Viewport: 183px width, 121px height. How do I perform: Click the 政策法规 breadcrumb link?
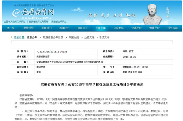(74, 37)
